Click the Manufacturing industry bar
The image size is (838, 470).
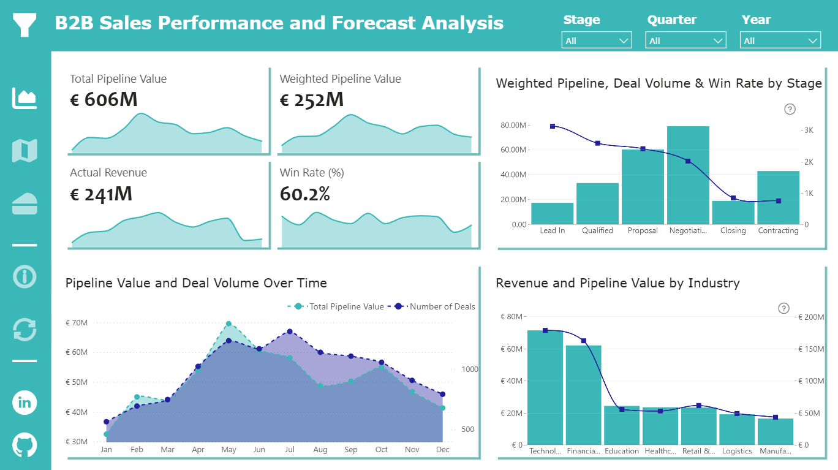pos(776,431)
